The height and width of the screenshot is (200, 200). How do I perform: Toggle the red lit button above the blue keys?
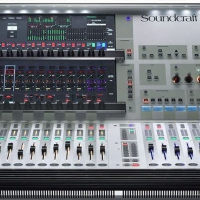pyautogui.click(x=146, y=100)
